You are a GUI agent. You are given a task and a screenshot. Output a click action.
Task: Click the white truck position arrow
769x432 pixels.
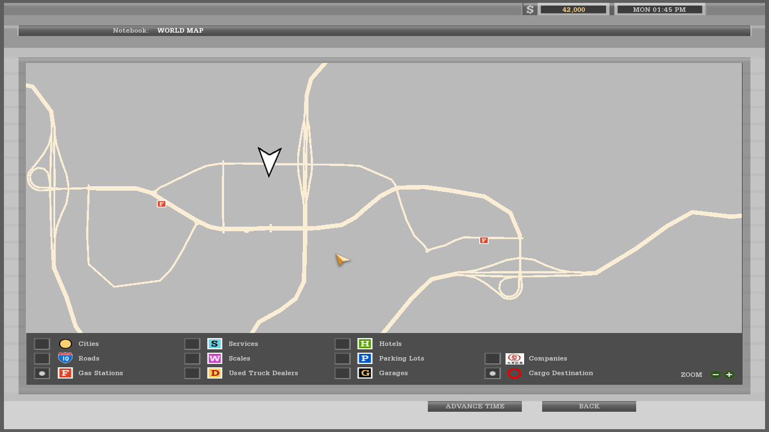coord(269,161)
